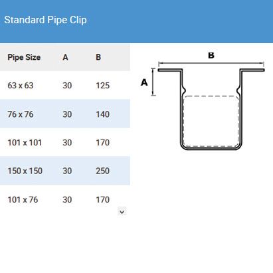This screenshot has height=273, width=273.
Task: Click the A value 30 in 150 x 150 row
Action: point(67,171)
